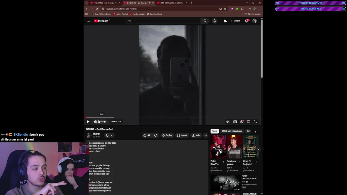Open the ÖMKO channel avatar

(89, 135)
